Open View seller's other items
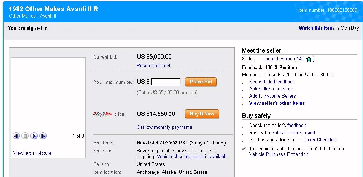 coord(277,103)
